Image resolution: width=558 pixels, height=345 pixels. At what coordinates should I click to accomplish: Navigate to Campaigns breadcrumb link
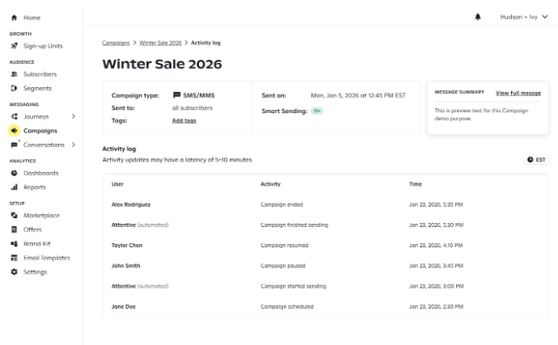point(116,42)
